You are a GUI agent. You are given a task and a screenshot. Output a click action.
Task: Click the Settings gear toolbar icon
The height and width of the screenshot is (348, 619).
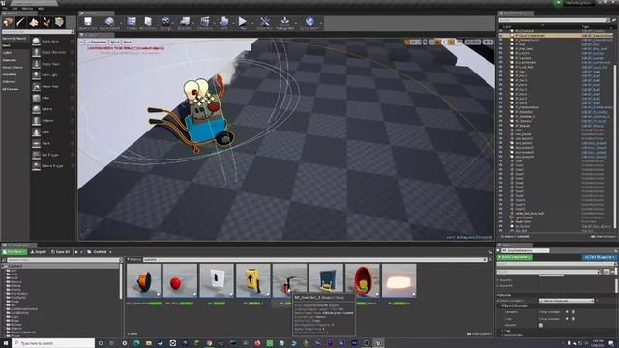click(165, 21)
